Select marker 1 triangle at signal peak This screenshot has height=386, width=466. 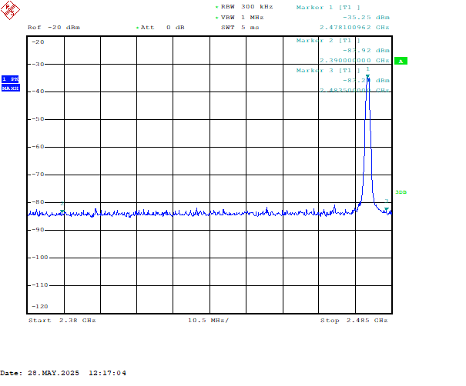tap(367, 76)
